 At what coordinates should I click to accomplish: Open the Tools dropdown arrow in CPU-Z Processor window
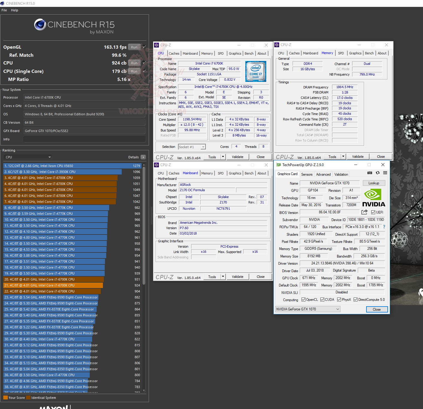(x=223, y=157)
